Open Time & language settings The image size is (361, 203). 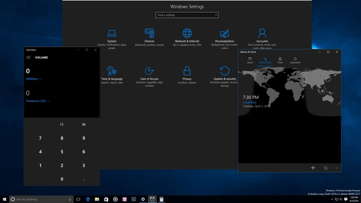pos(112,75)
